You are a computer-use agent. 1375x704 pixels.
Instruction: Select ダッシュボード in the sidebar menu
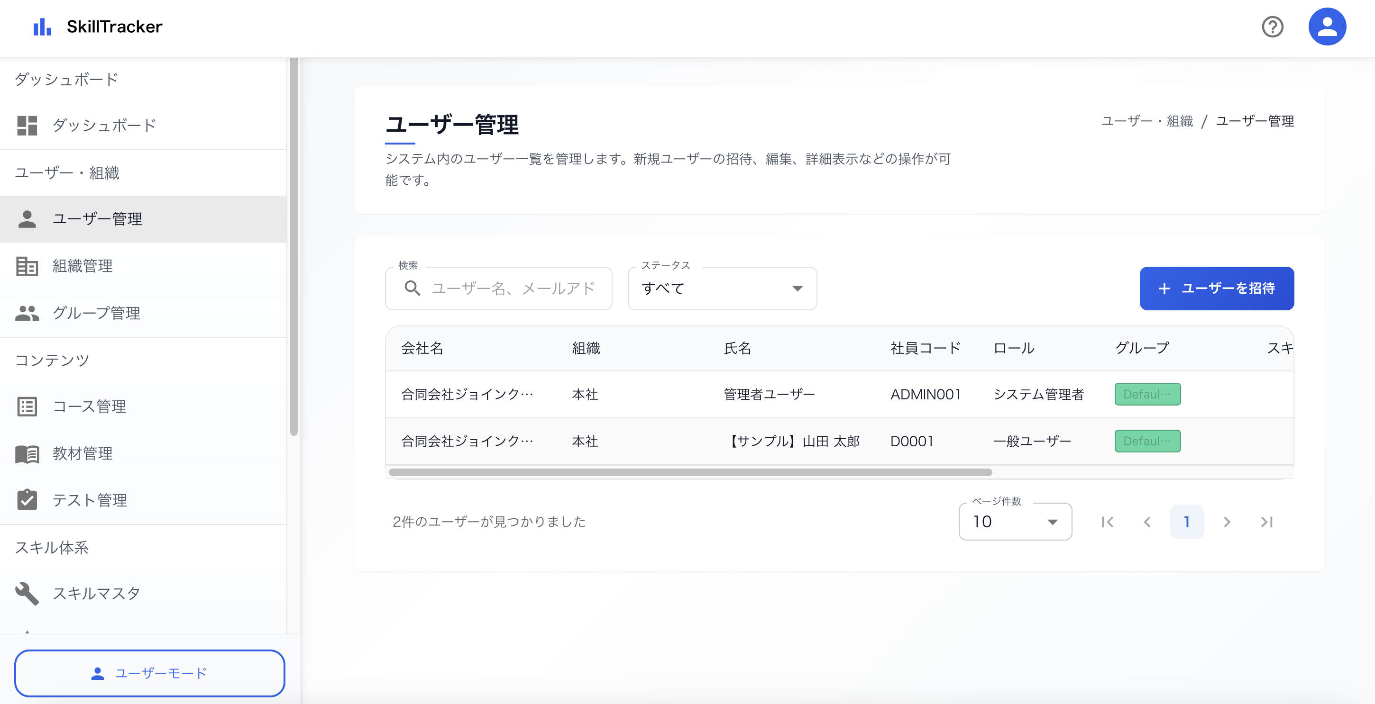[103, 125]
